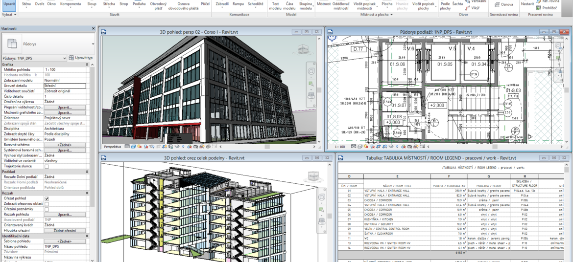Select the Okno (window) tool
Screen dimensions: 573x262
[x=51, y=3]
